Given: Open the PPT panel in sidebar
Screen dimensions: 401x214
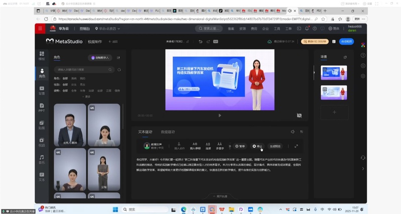Looking at the screenshot, I should (x=42, y=107).
